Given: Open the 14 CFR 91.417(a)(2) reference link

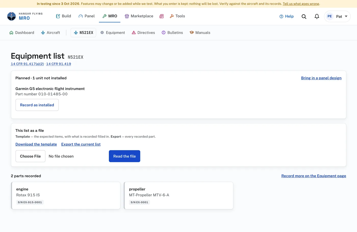Looking at the screenshot, I should click(x=27, y=64).
